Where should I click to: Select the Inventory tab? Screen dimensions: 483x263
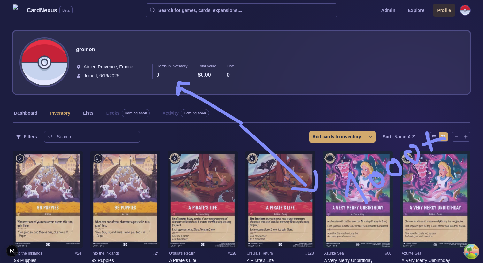pyautogui.click(x=60, y=113)
